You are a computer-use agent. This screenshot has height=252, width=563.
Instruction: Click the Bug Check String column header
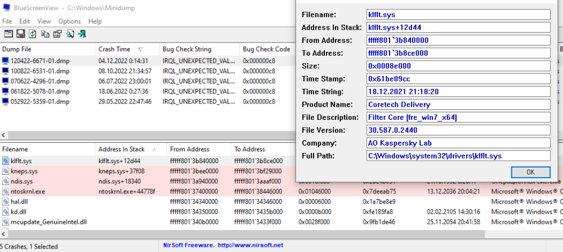[187, 49]
